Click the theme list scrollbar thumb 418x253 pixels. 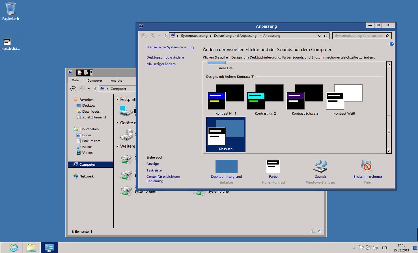coord(389,132)
